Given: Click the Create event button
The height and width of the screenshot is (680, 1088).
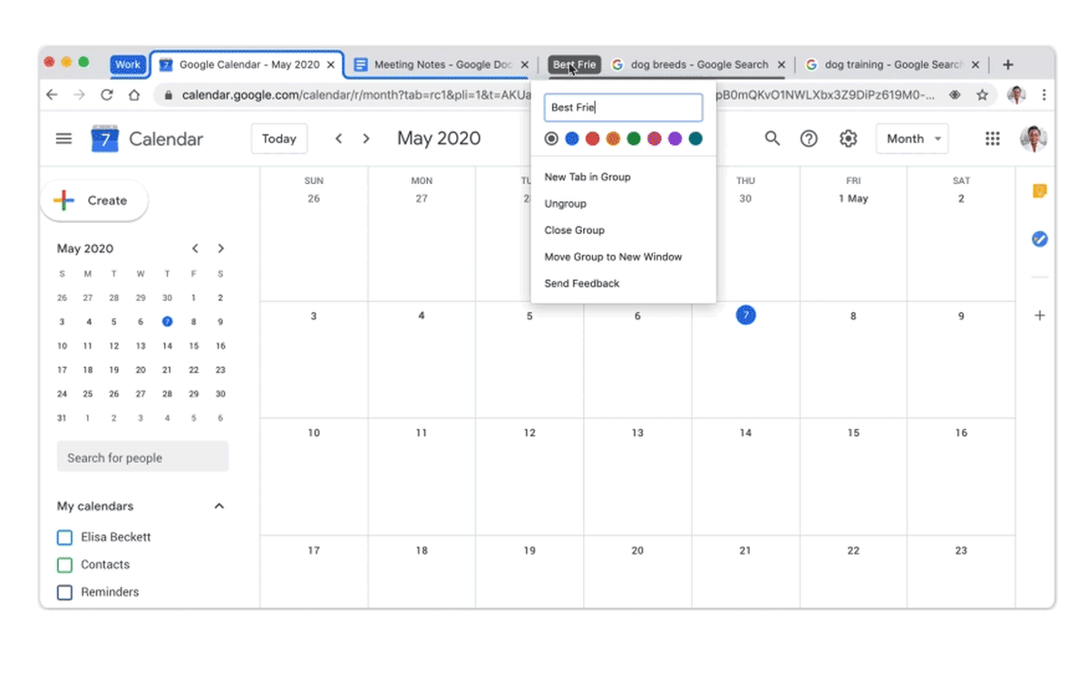Looking at the screenshot, I should [94, 200].
